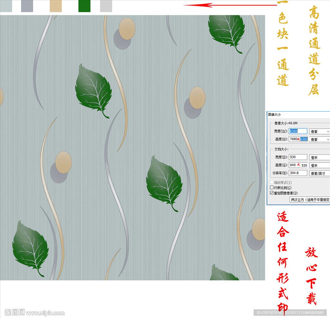Open the resolution 像素/英寸 unit dropdown
This screenshot has width=330, height=319.
coord(319,174)
